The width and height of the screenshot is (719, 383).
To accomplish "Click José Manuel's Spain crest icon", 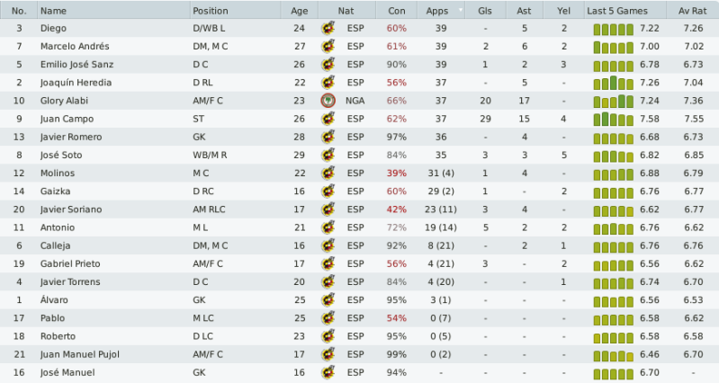I will pos(328,372).
